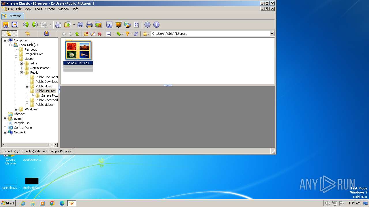Click the red Delete icon
Viewport: 369px width, 207px height.
[100, 34]
